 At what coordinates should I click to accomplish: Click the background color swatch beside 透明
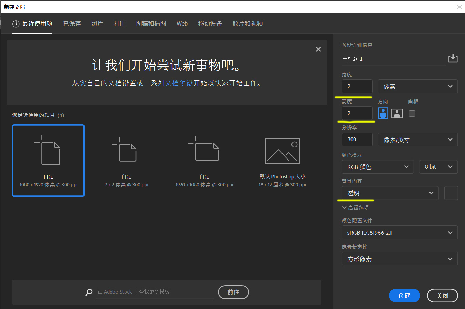point(451,193)
